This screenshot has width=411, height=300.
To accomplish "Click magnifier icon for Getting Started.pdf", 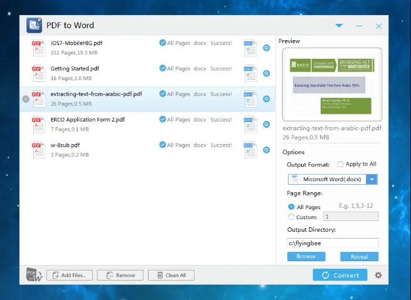I will click(266, 73).
